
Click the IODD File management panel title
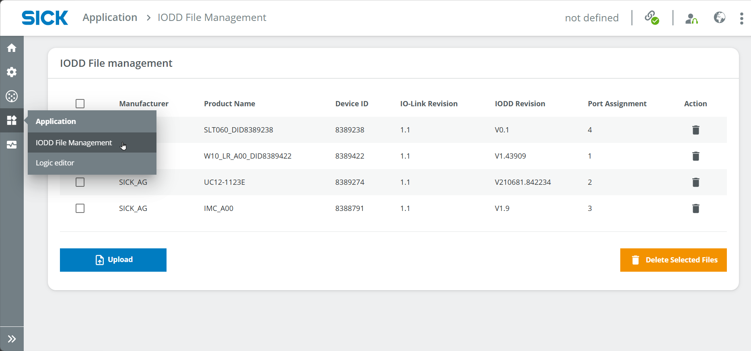click(x=116, y=63)
